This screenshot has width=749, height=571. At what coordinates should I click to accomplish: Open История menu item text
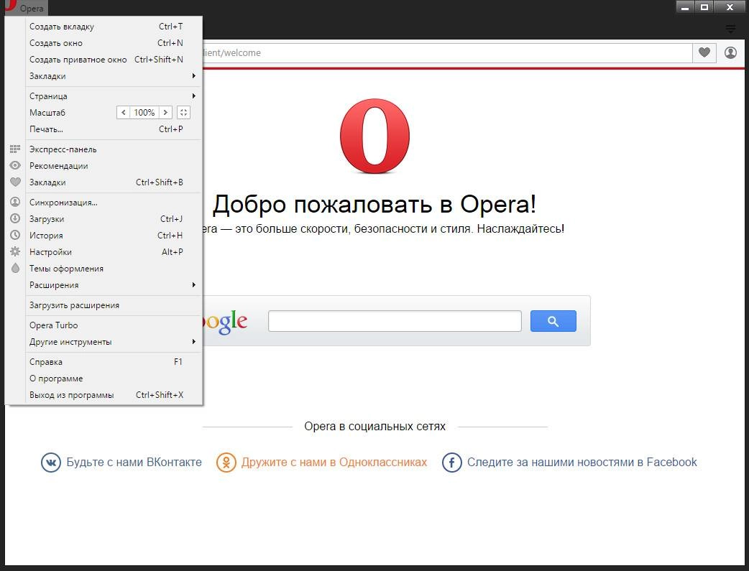[x=46, y=236]
